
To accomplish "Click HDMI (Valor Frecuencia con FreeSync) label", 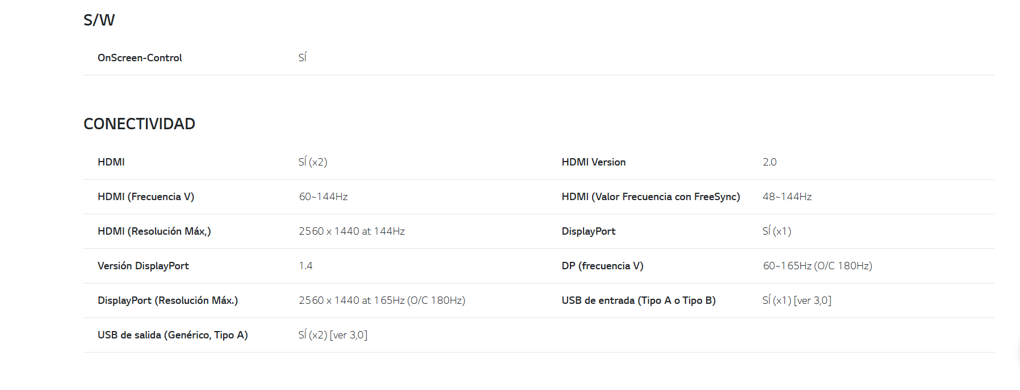I will pyautogui.click(x=651, y=197).
